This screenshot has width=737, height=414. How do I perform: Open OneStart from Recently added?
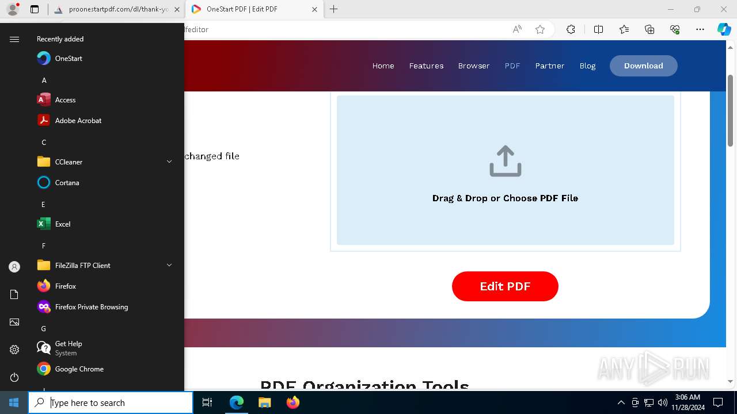pos(104,59)
